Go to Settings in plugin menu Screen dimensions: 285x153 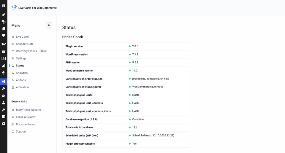click(21, 58)
